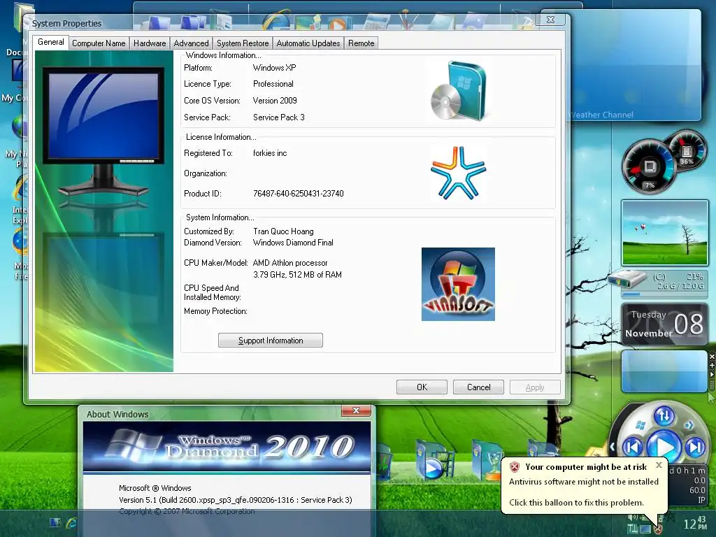Screen dimensions: 716x537
Task: Click the blank blue notes gadget
Action: [664, 371]
